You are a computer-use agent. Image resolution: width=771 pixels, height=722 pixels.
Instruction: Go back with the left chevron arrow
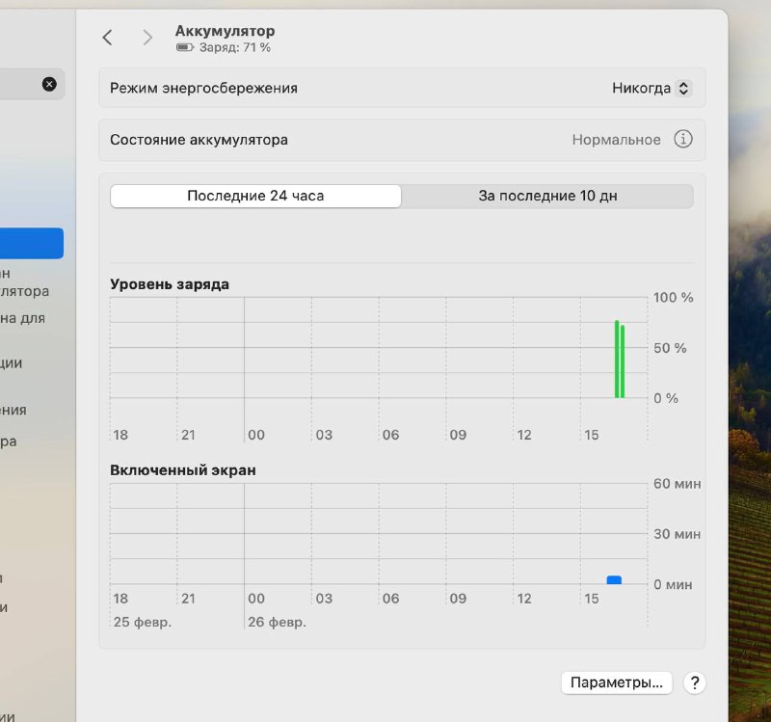pos(107,38)
